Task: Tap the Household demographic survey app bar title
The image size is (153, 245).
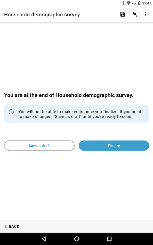Action: [x=42, y=14]
